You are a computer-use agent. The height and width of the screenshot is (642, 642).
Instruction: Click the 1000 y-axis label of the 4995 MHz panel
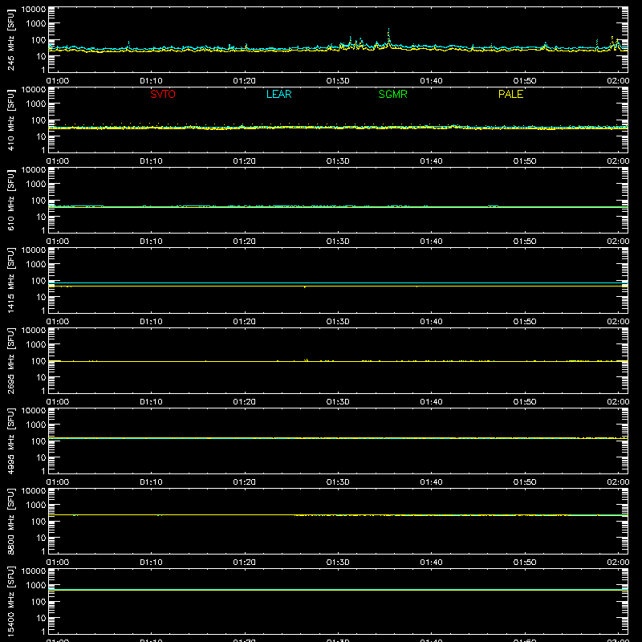[x=36, y=425]
